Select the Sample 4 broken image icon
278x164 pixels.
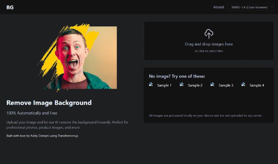(243, 84)
